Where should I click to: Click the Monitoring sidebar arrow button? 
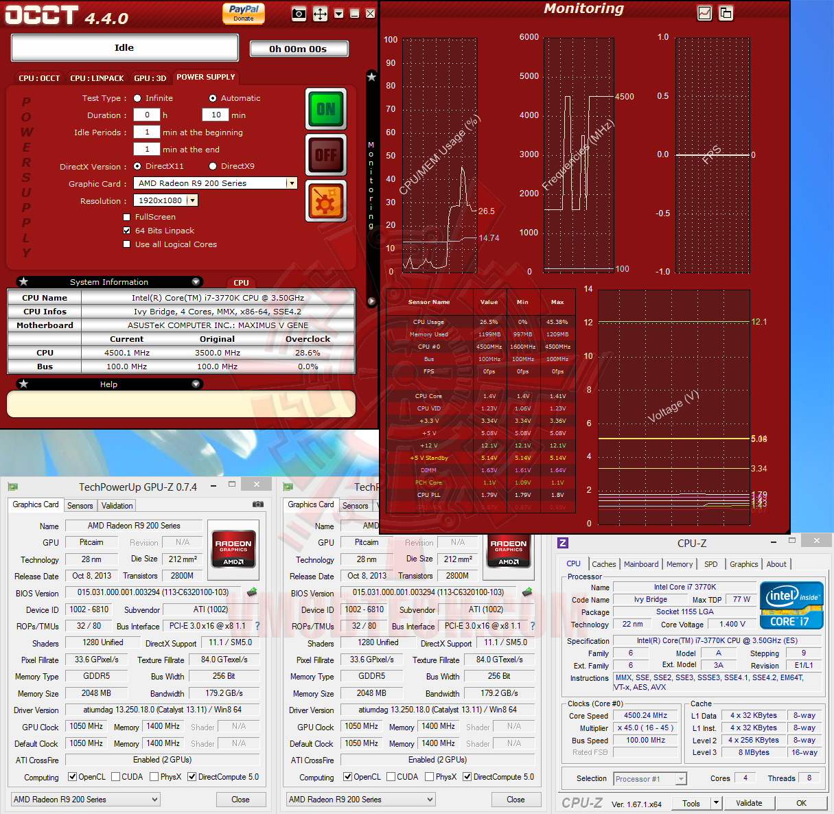pyautogui.click(x=371, y=301)
